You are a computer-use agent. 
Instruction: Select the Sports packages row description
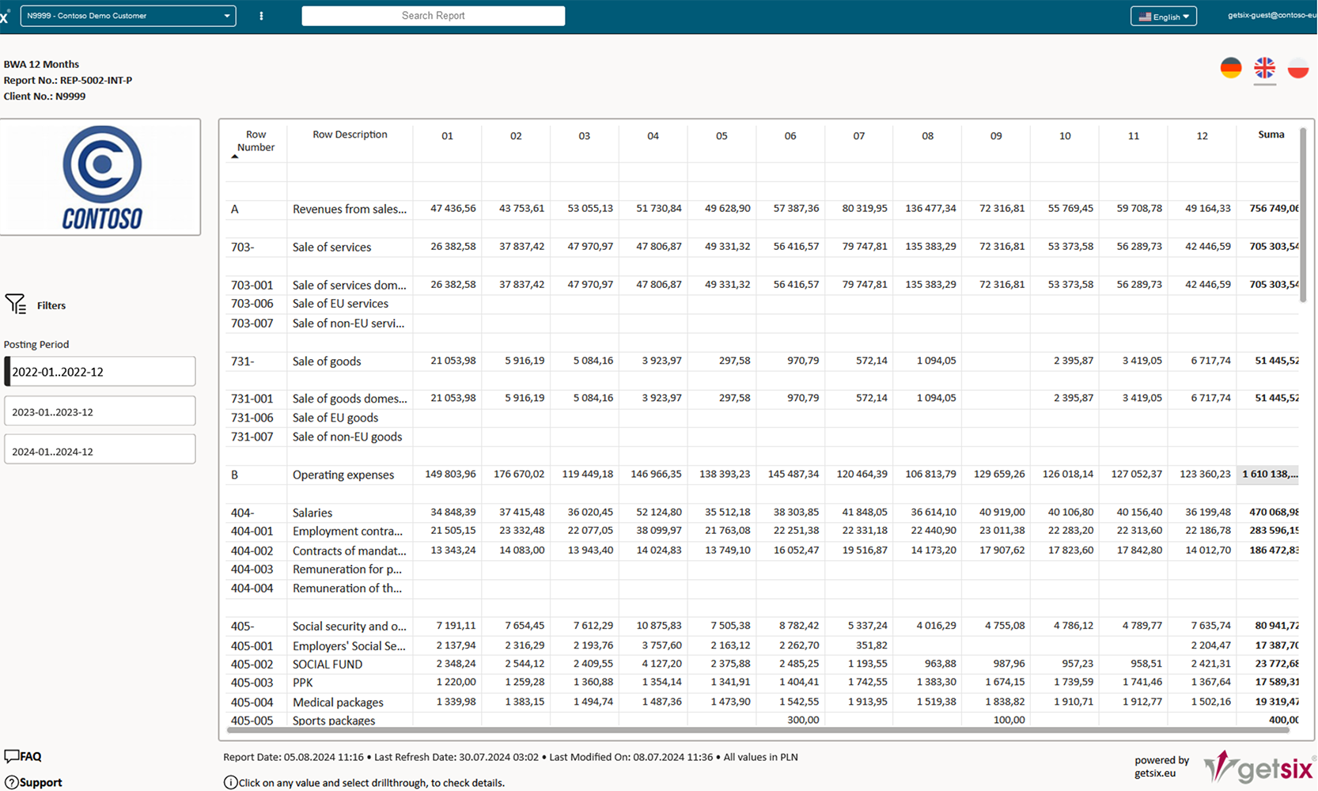point(333,721)
